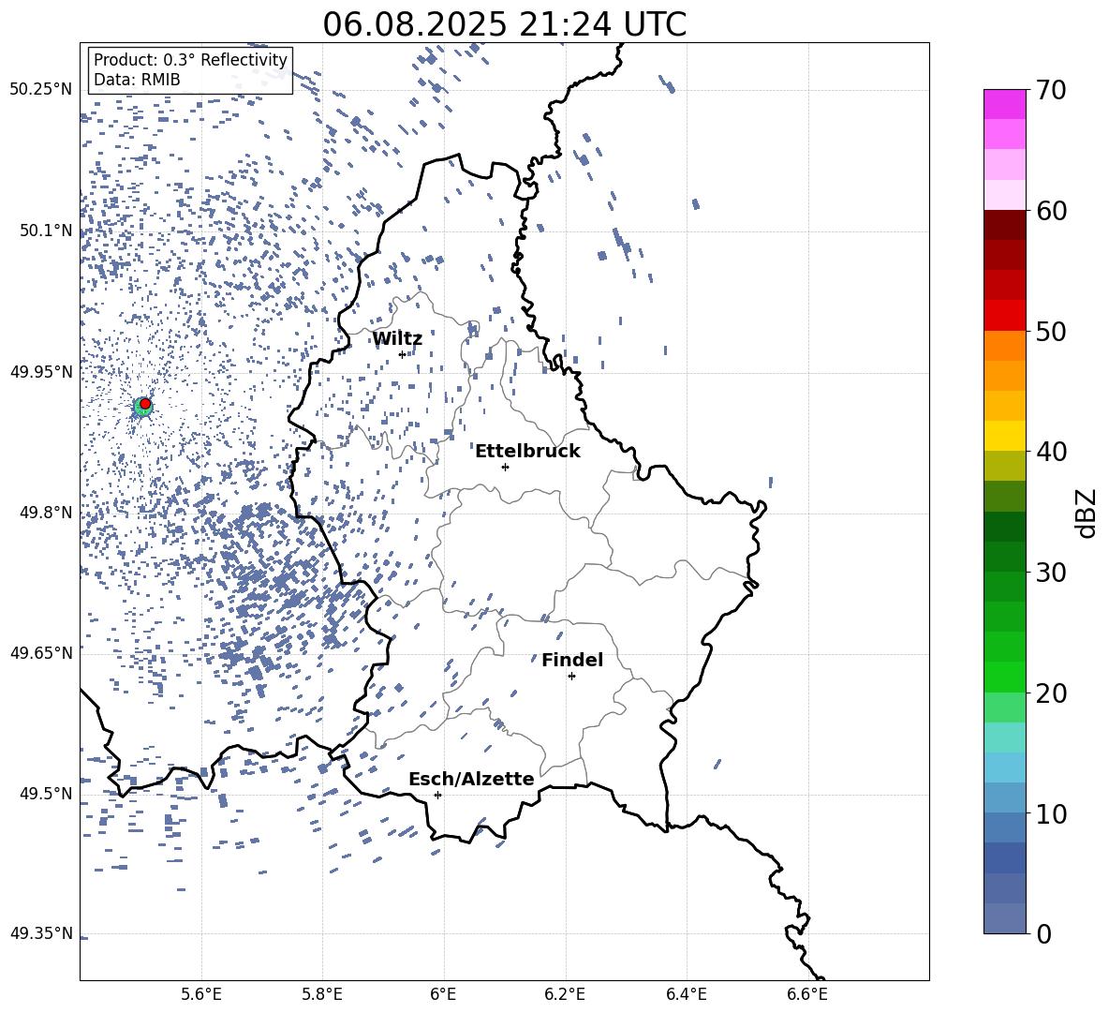Click the Product: 0.3° Reflectivity text
The width and height of the screenshot is (1109, 1013).
tap(190, 60)
